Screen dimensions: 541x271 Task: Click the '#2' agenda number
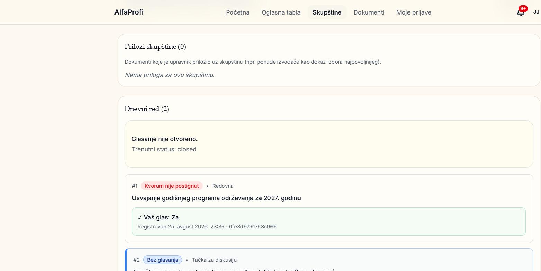pyautogui.click(x=136, y=260)
